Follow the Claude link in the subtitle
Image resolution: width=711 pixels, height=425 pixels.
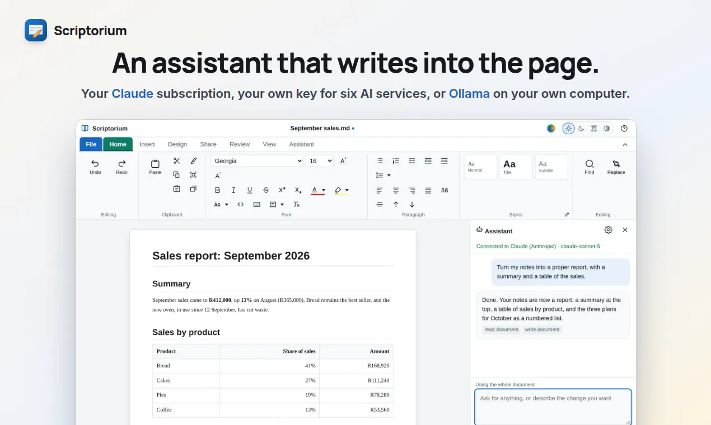[x=133, y=93]
